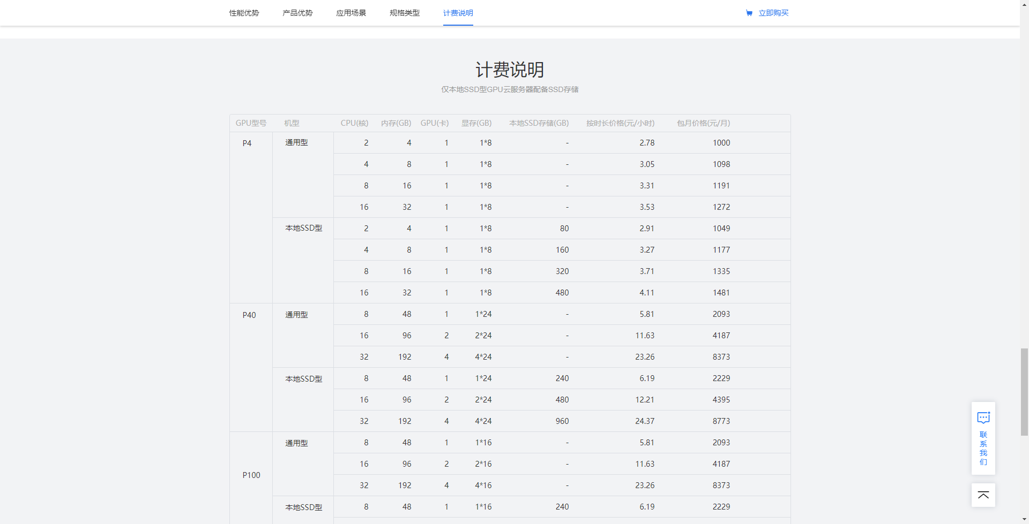The height and width of the screenshot is (524, 1029).
Task: Click the 立即购买 link
Action: point(773,13)
